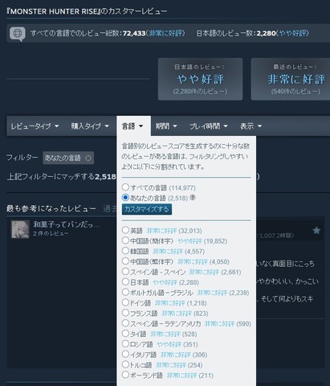Select the あなたの言語 radio option
330x386 pixels.
(125, 198)
